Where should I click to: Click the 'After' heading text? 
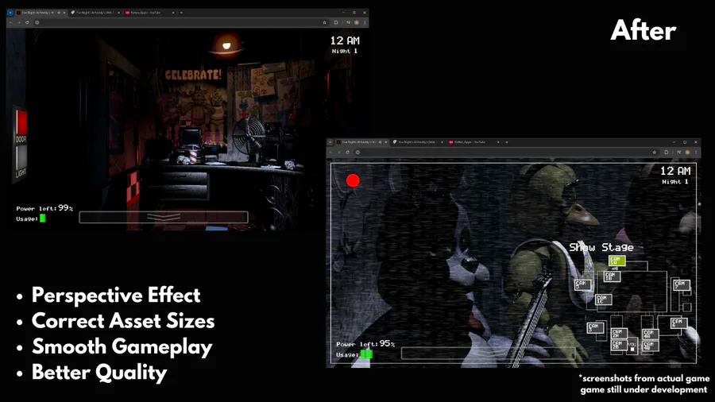(643, 30)
